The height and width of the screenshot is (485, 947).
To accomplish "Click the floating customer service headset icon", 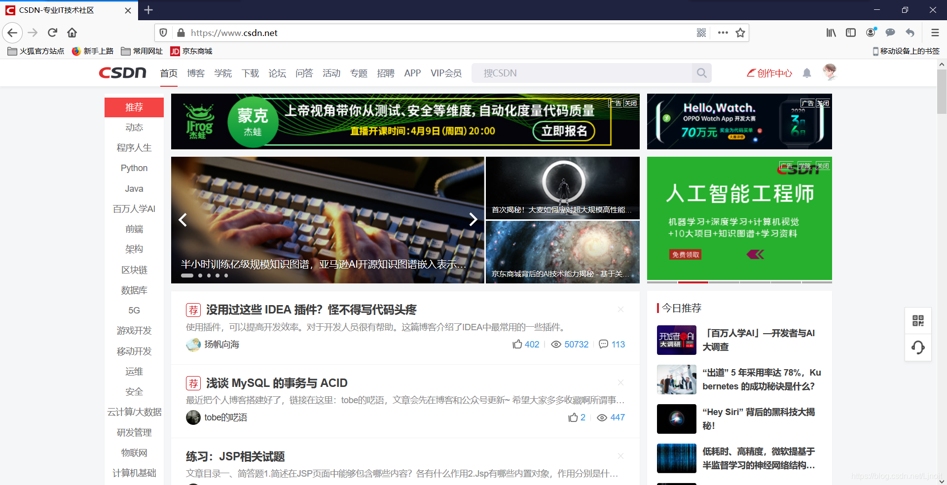I will tap(918, 347).
